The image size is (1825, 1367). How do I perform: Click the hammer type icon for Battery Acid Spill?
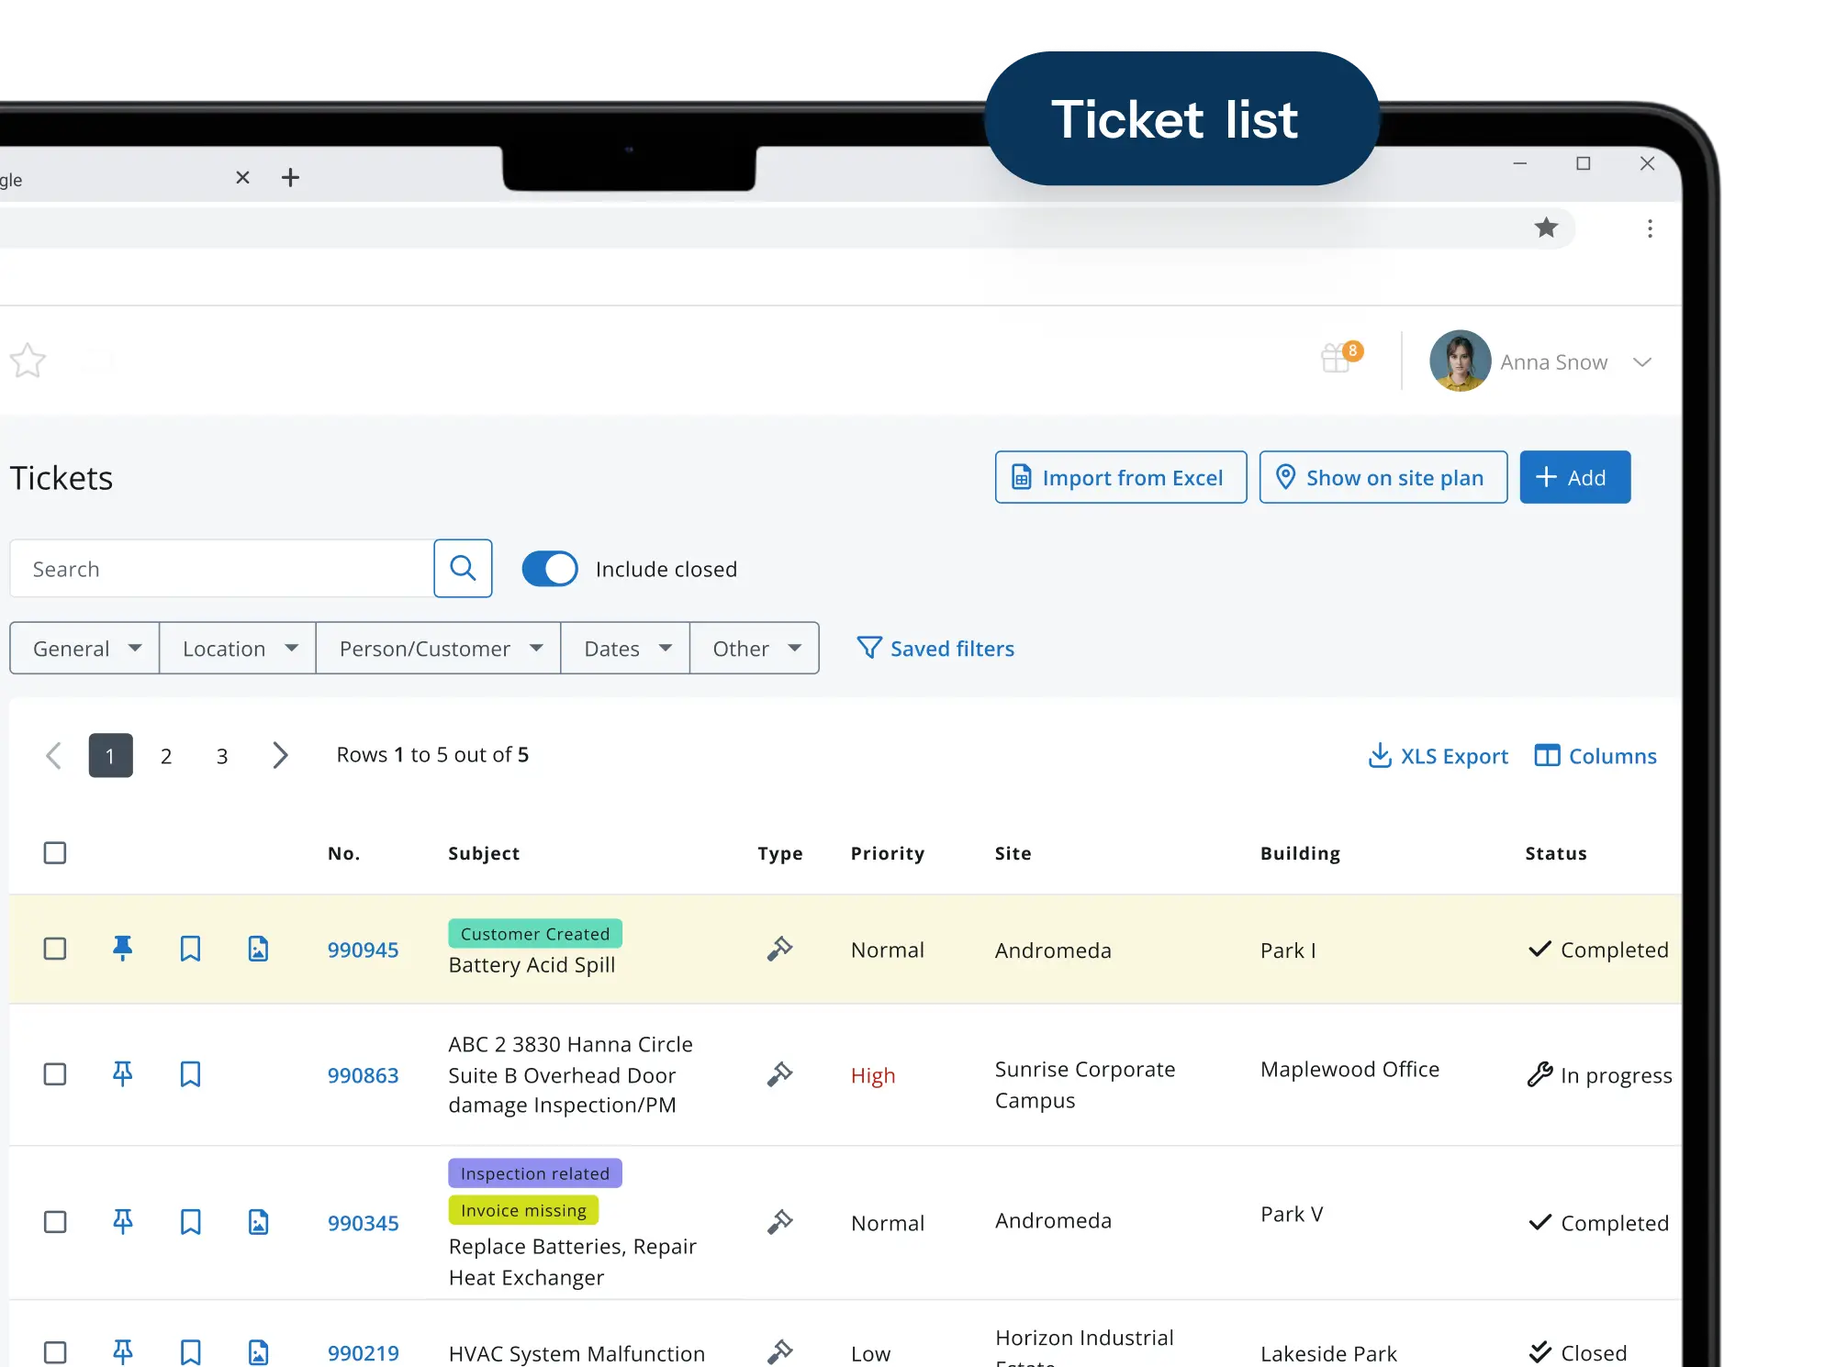click(x=779, y=949)
